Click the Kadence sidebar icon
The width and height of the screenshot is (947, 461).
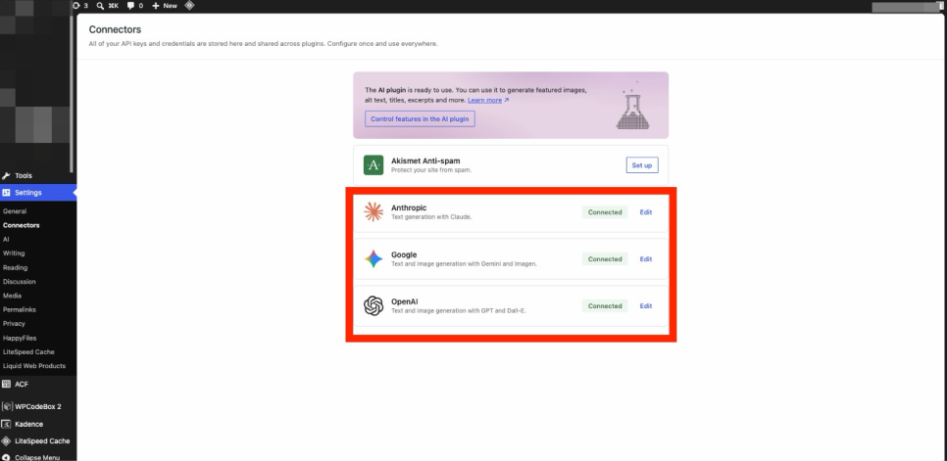coord(6,424)
